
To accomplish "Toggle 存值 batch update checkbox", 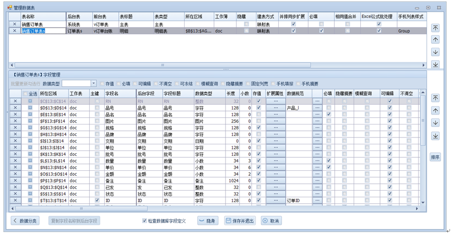I will (x=102, y=84).
